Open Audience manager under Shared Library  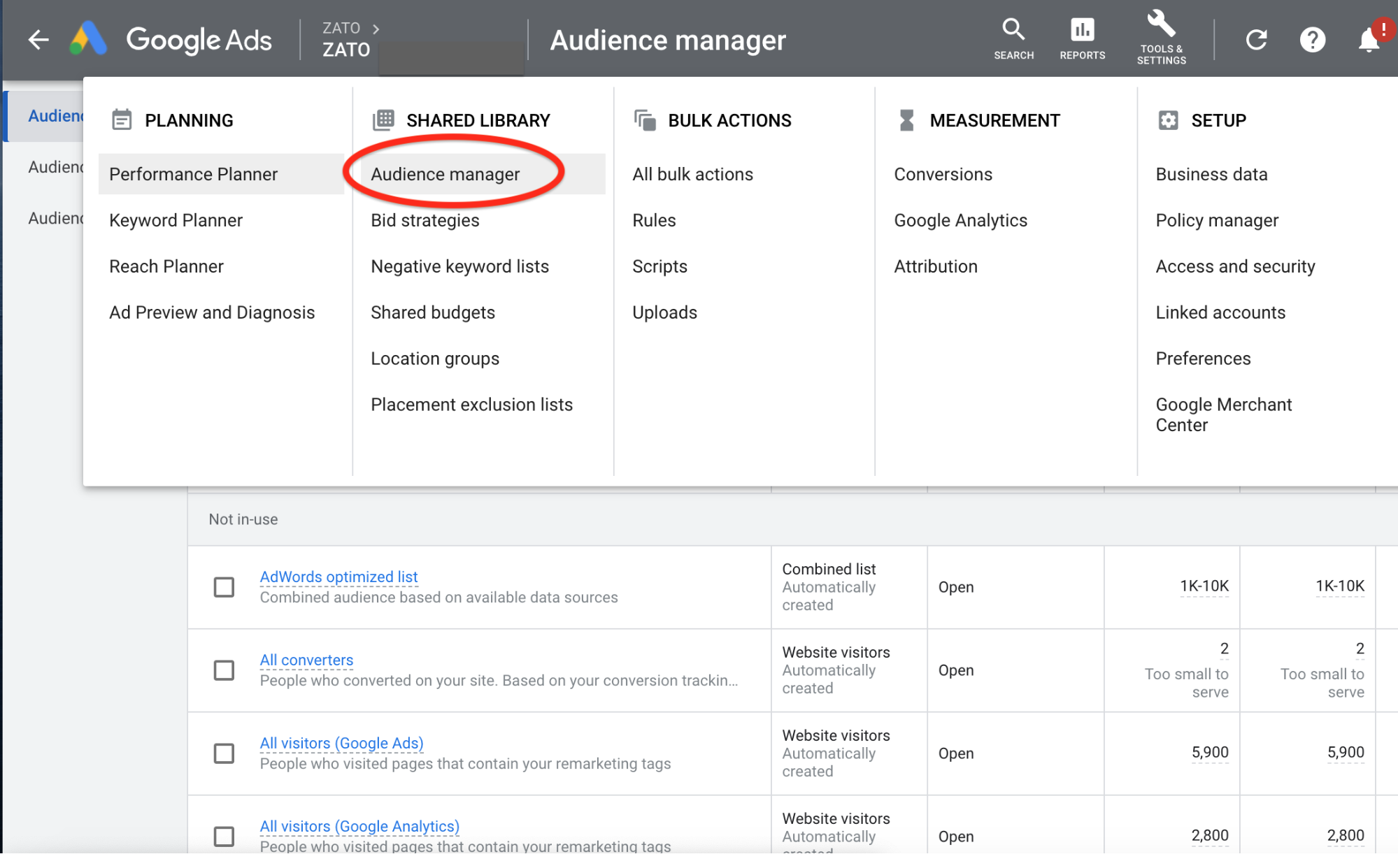[x=445, y=173]
